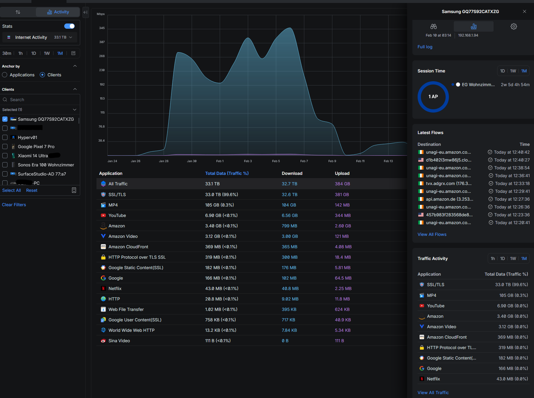This screenshot has width=534, height=398.
Task: Select the 1W time range in sidebar
Action: 47,53
